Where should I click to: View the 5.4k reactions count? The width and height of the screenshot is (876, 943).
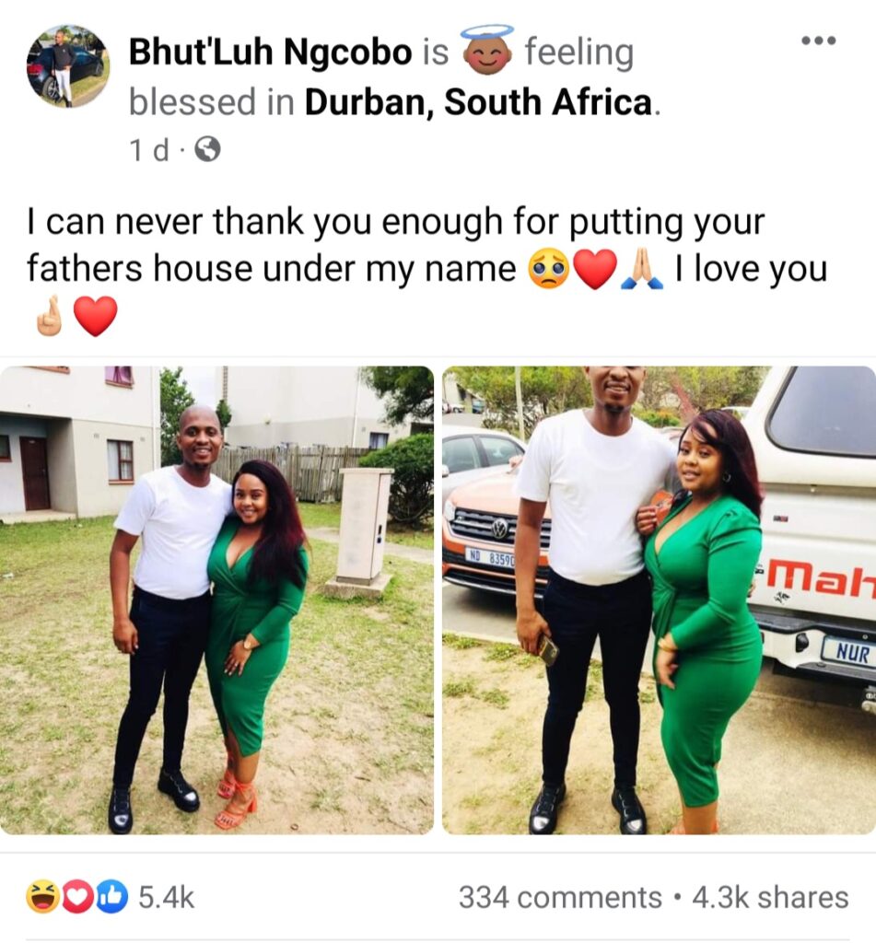pyautogui.click(x=167, y=898)
